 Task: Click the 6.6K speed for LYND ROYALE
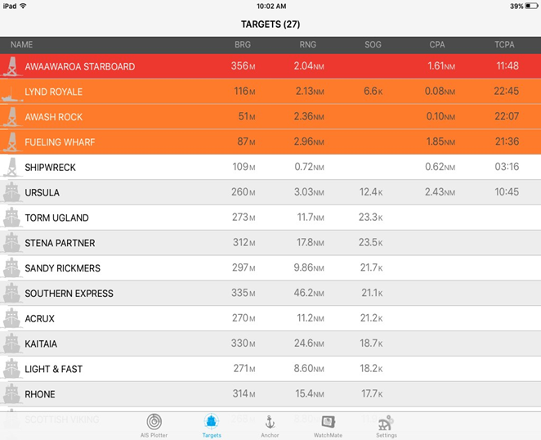[373, 91]
